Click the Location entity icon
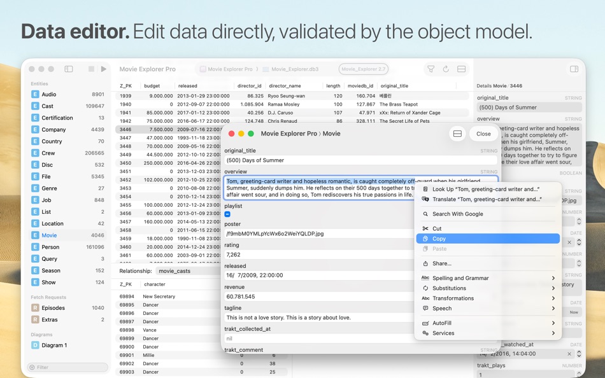 coord(35,224)
